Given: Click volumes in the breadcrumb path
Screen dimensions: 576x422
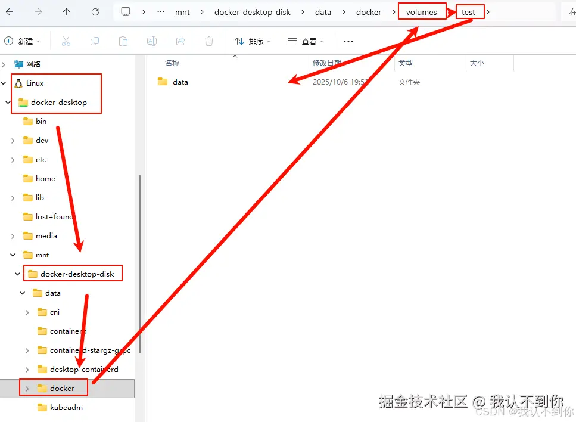Looking at the screenshot, I should [422, 11].
